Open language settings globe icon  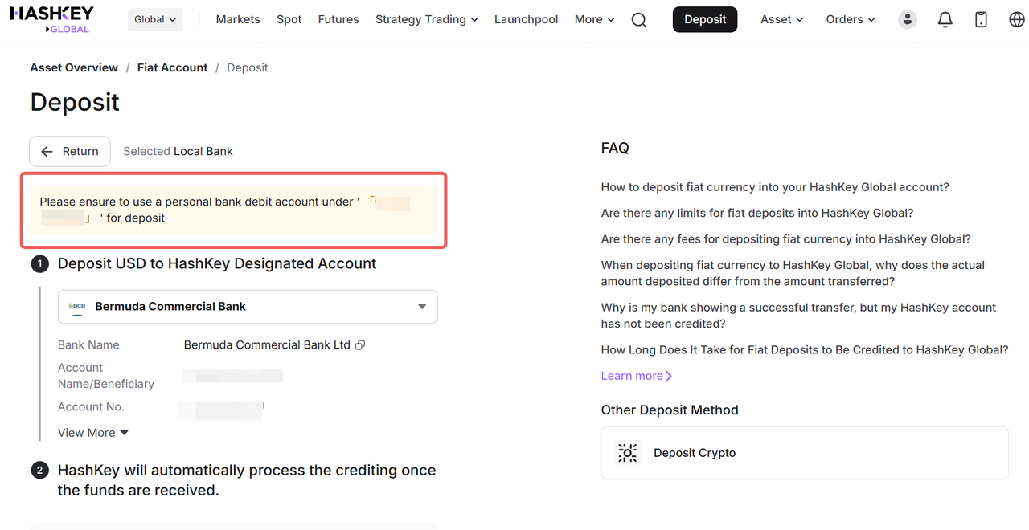click(x=1017, y=20)
